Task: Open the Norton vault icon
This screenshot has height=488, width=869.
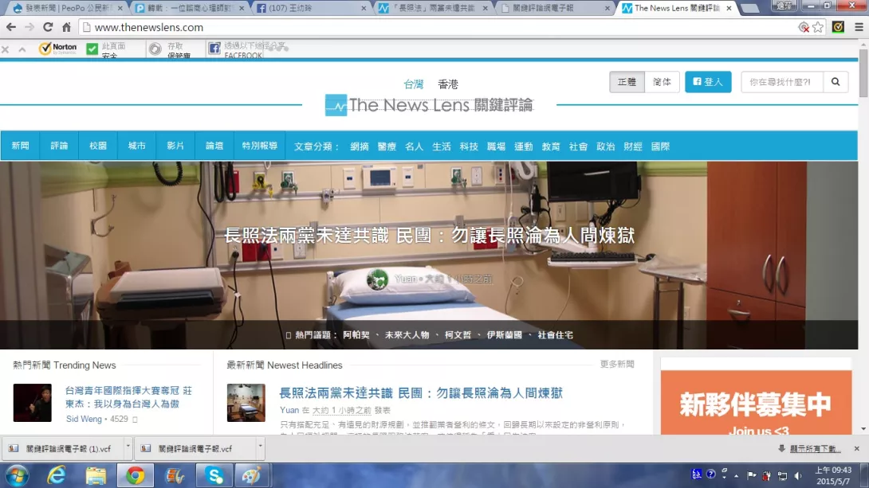Action: [x=155, y=49]
